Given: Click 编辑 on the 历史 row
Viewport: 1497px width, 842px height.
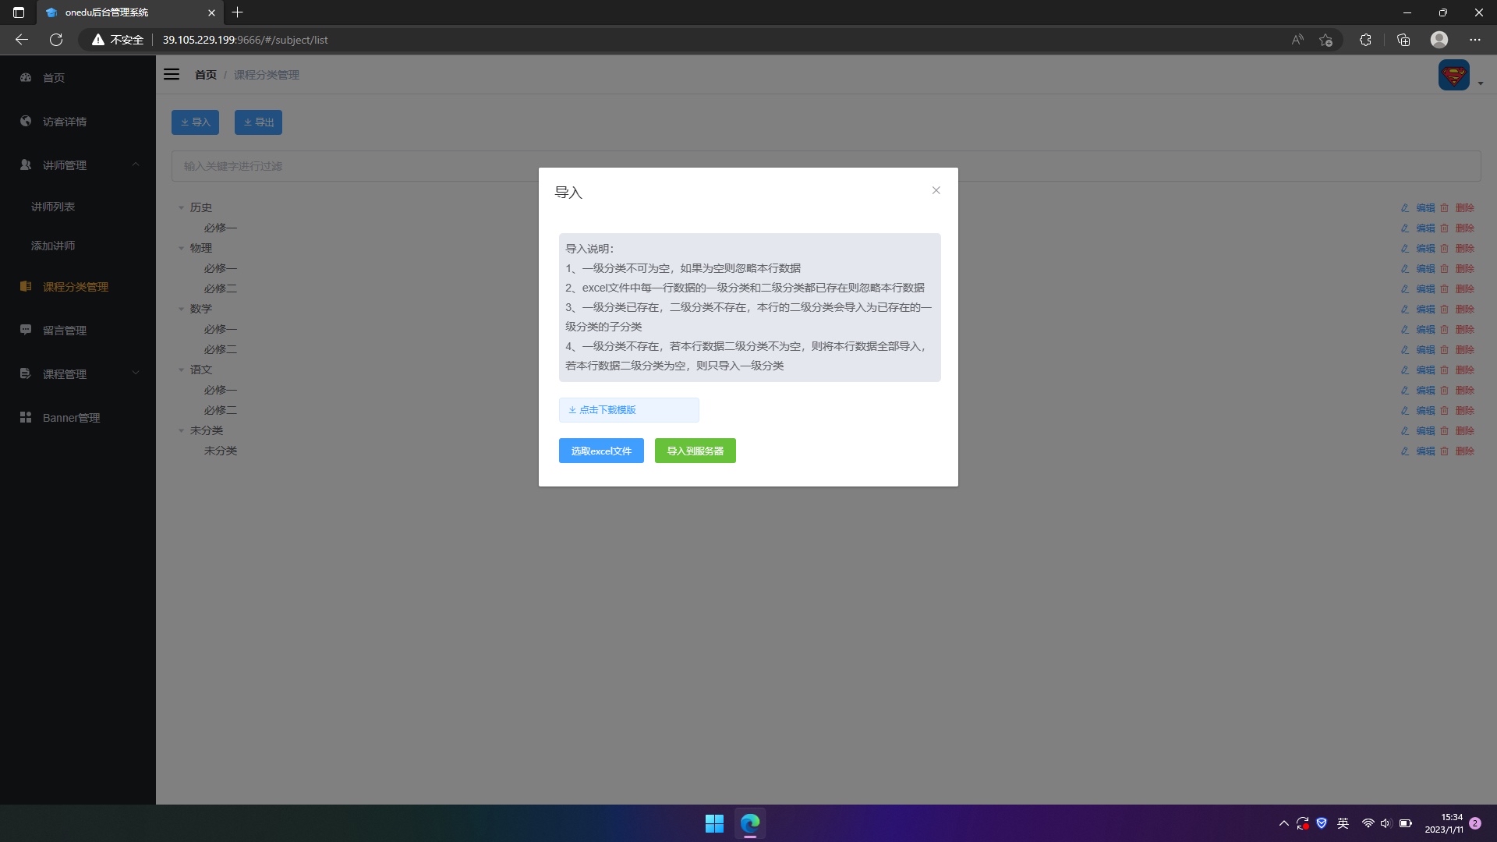Looking at the screenshot, I should click(1418, 207).
